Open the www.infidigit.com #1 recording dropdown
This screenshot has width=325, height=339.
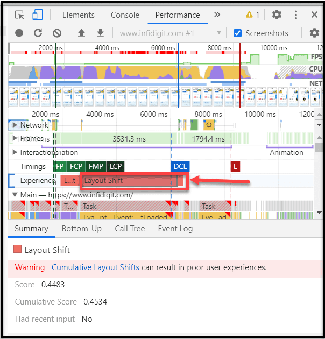[171, 33]
